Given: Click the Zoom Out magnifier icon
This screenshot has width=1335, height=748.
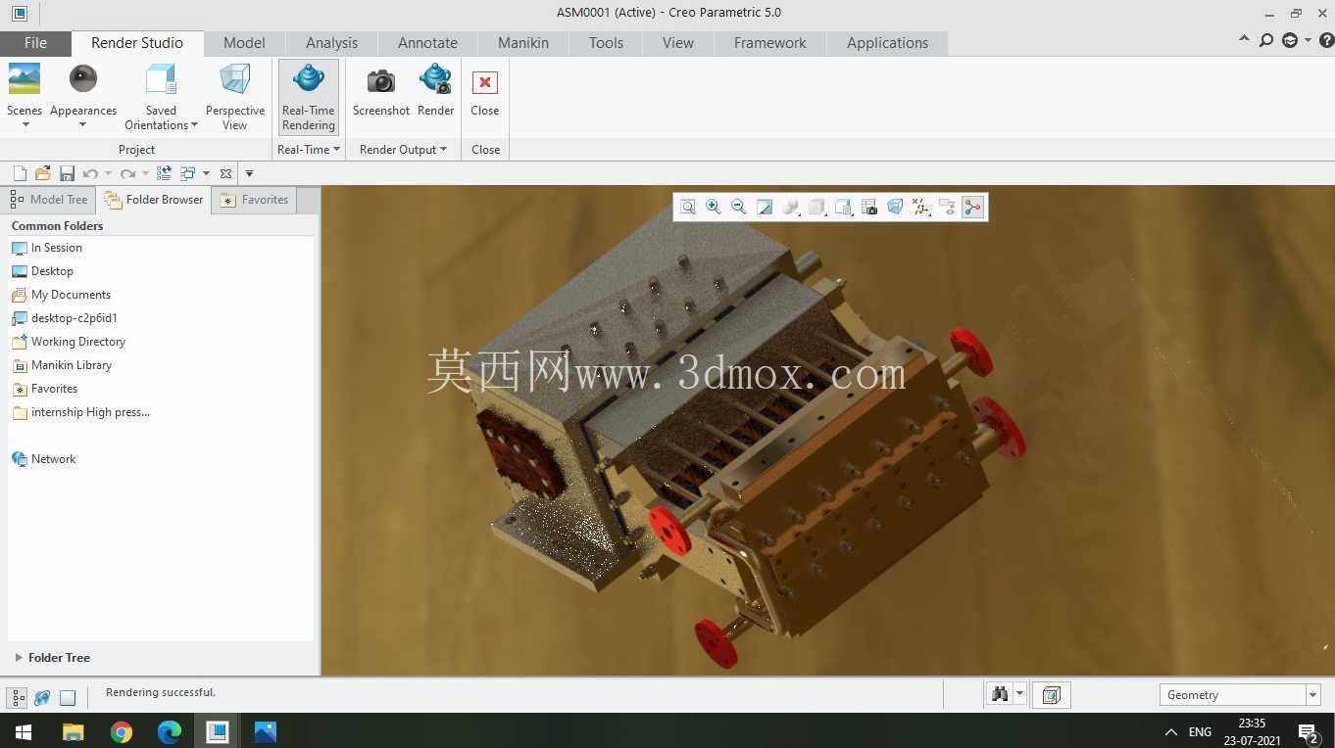Looking at the screenshot, I should pyautogui.click(x=739, y=207).
